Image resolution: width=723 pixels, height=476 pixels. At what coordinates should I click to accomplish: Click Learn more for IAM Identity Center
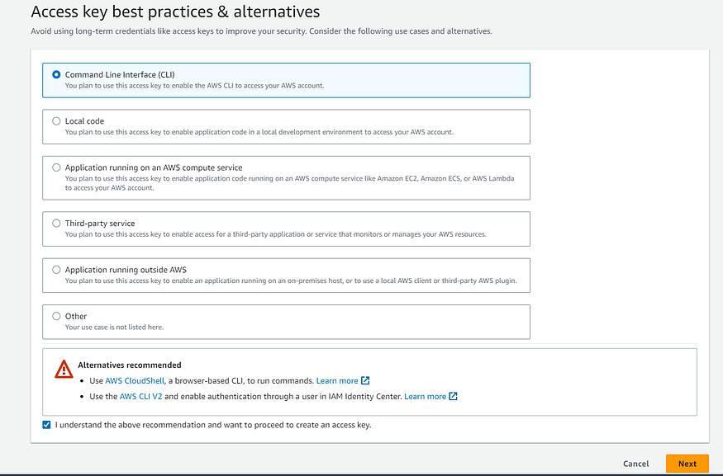[x=426, y=396]
